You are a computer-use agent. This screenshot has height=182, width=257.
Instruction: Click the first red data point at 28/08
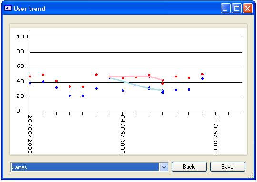click(x=30, y=77)
